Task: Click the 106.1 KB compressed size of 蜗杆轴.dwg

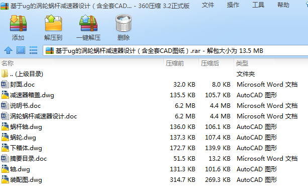Action: pos(218,127)
